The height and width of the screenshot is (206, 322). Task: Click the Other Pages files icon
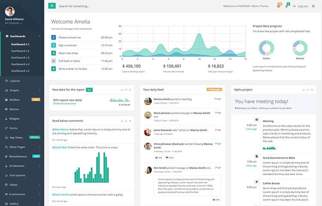tap(6, 147)
